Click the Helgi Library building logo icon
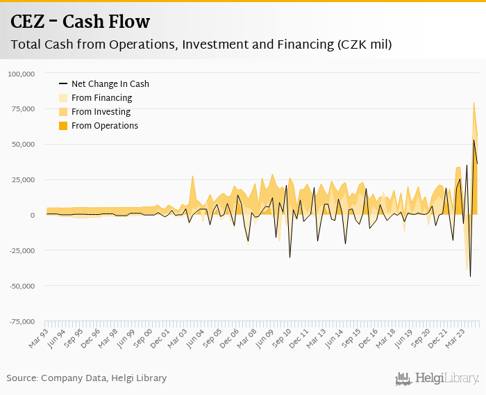Image resolution: width=486 pixels, height=395 pixels. click(x=404, y=378)
